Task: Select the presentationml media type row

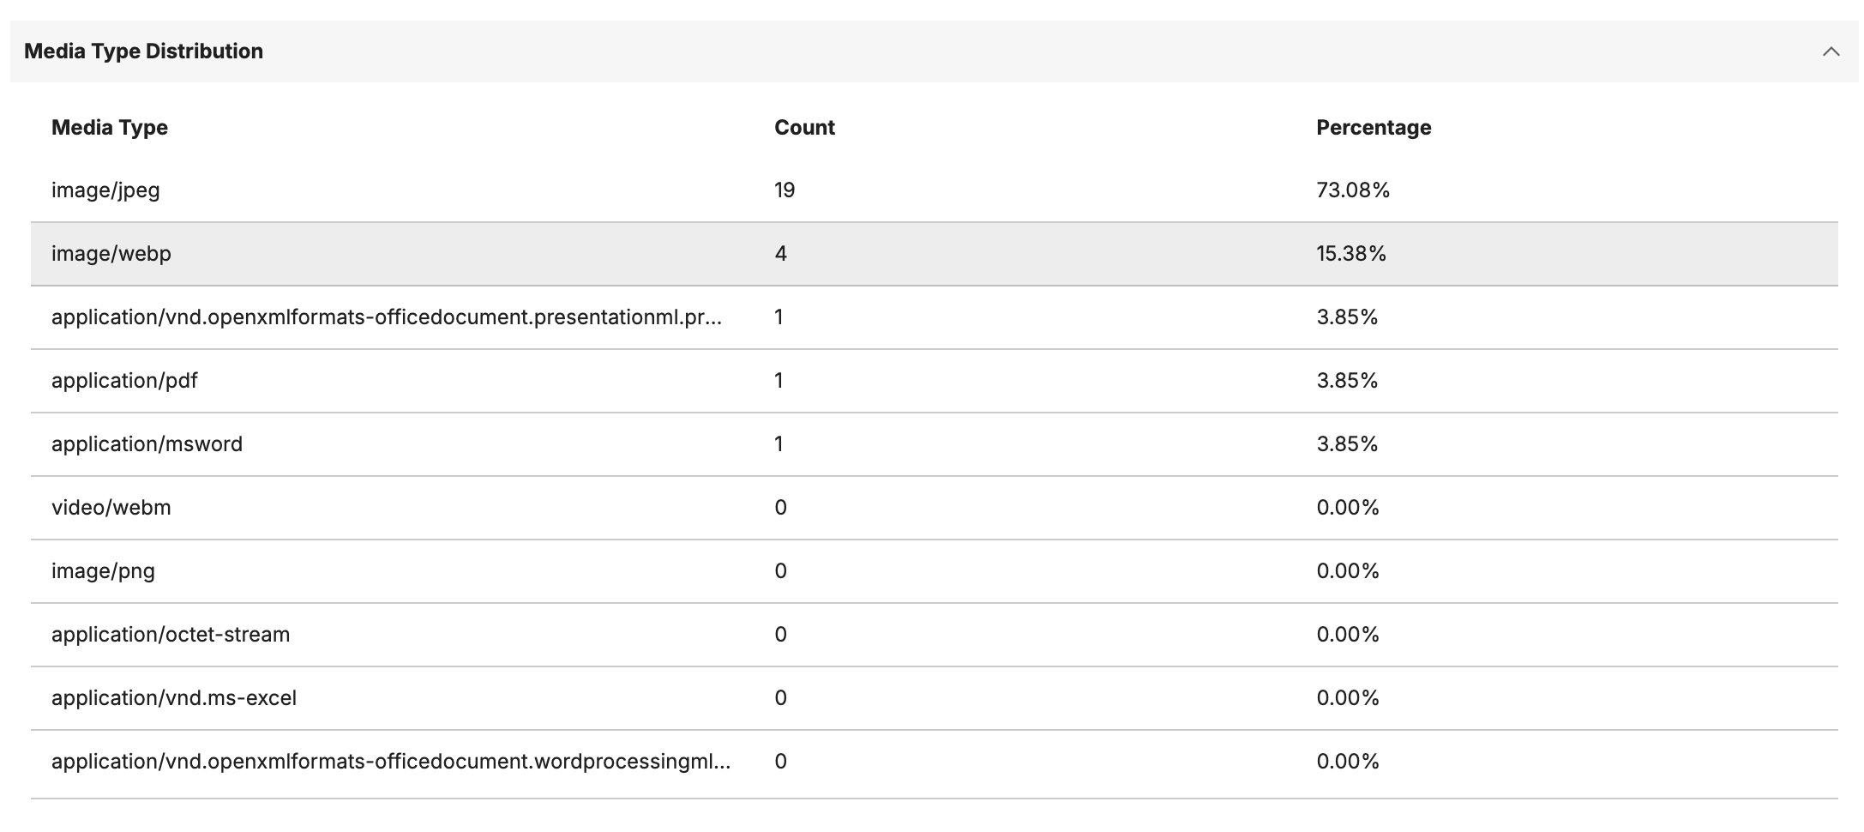Action: pos(386,317)
